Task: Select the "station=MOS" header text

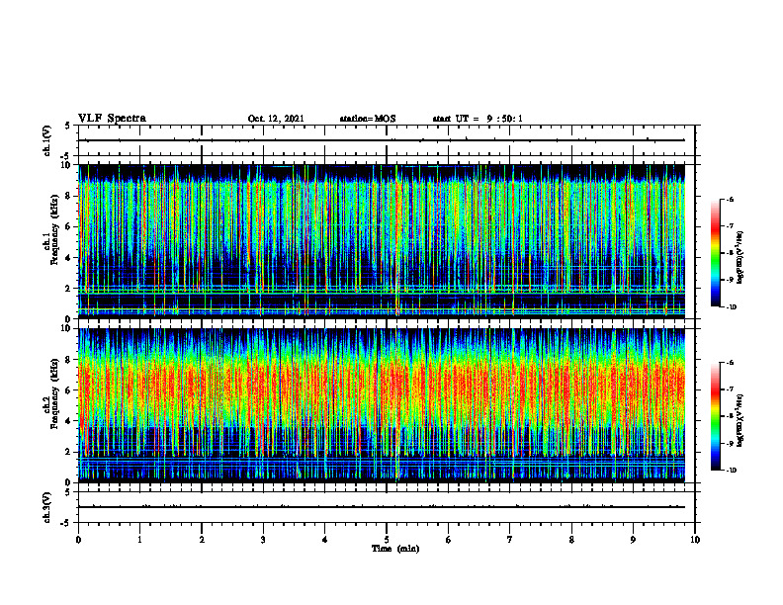Action: (368, 119)
